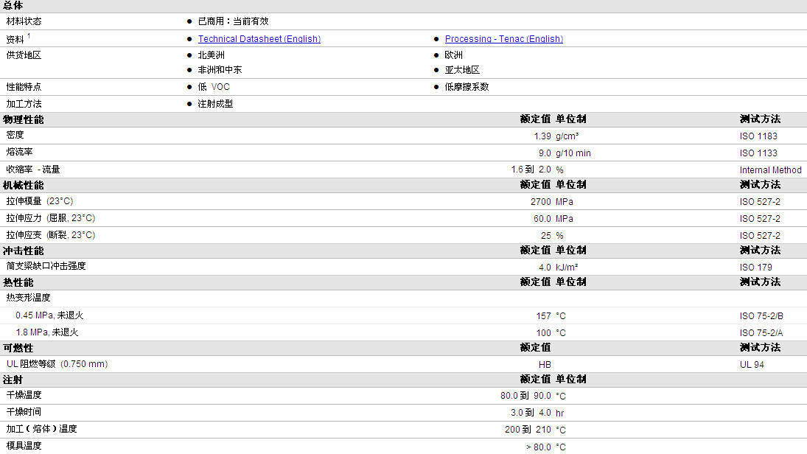Click the 注射成型 processing method
807x454 pixels.
click(215, 104)
